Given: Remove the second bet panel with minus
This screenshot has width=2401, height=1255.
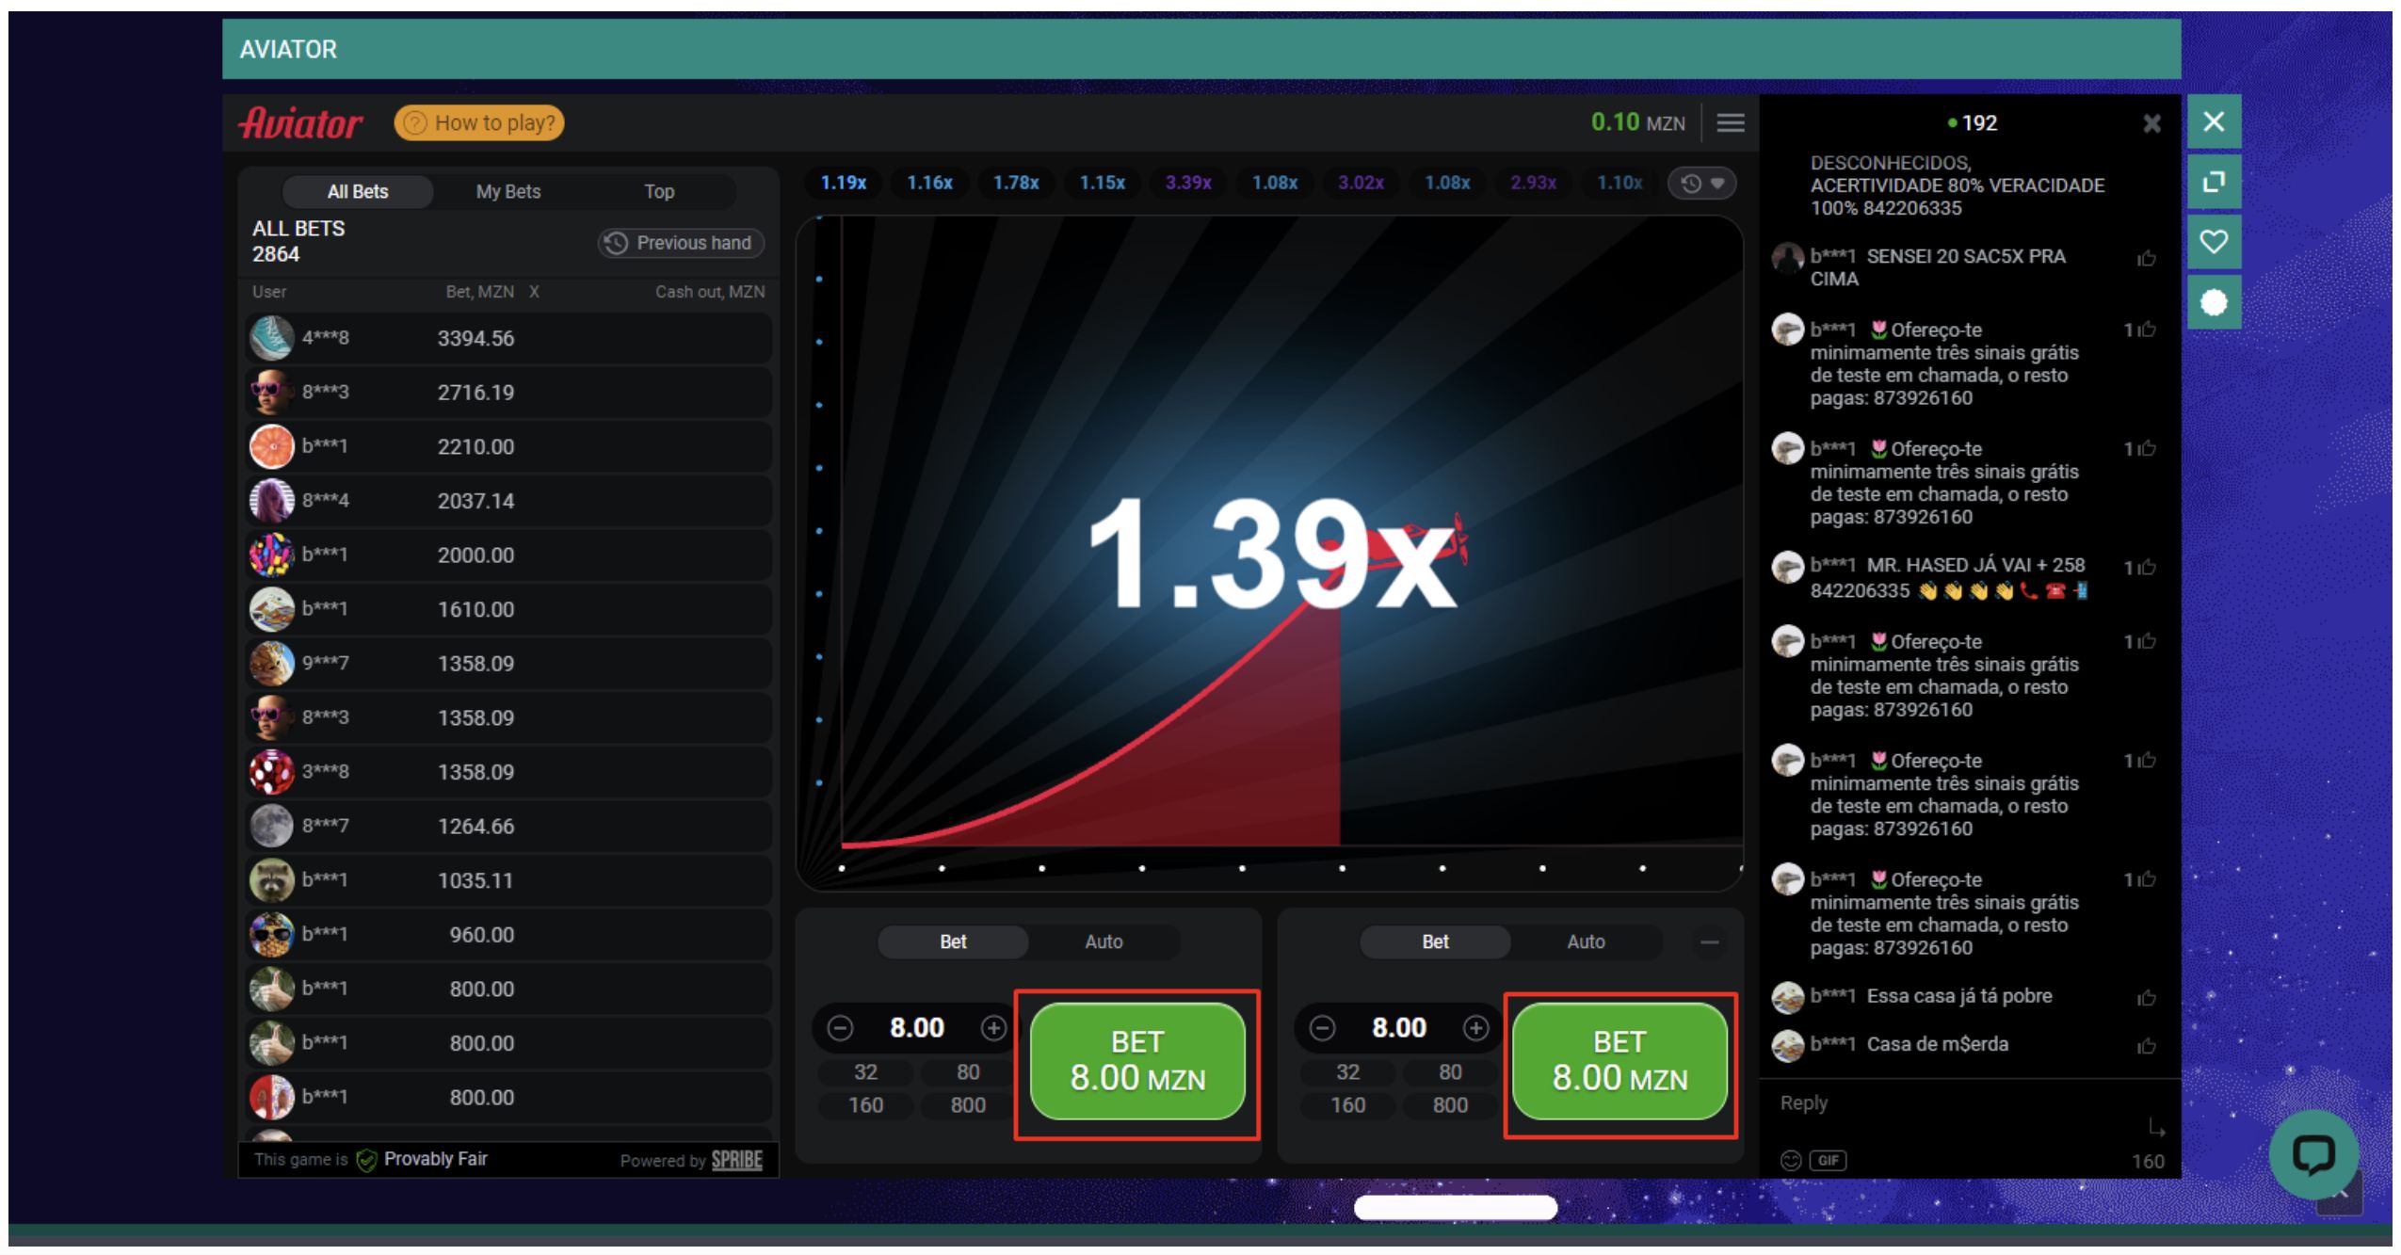Looking at the screenshot, I should [1710, 941].
